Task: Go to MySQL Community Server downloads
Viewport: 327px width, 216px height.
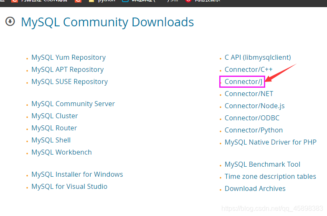Action: coord(73,104)
